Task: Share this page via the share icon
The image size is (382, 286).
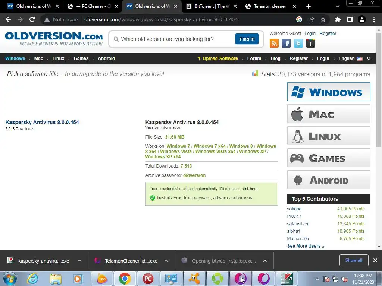Action: pos(311,19)
